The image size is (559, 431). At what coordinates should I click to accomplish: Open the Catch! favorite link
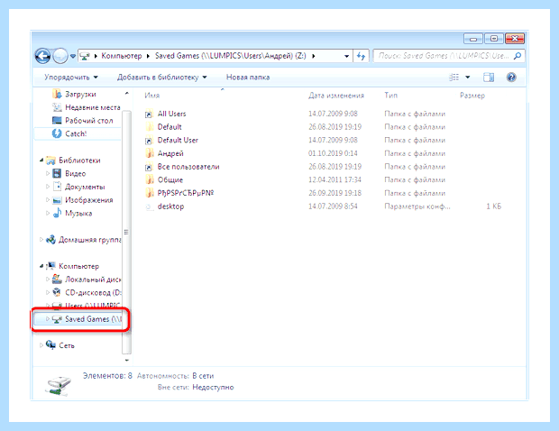click(76, 133)
